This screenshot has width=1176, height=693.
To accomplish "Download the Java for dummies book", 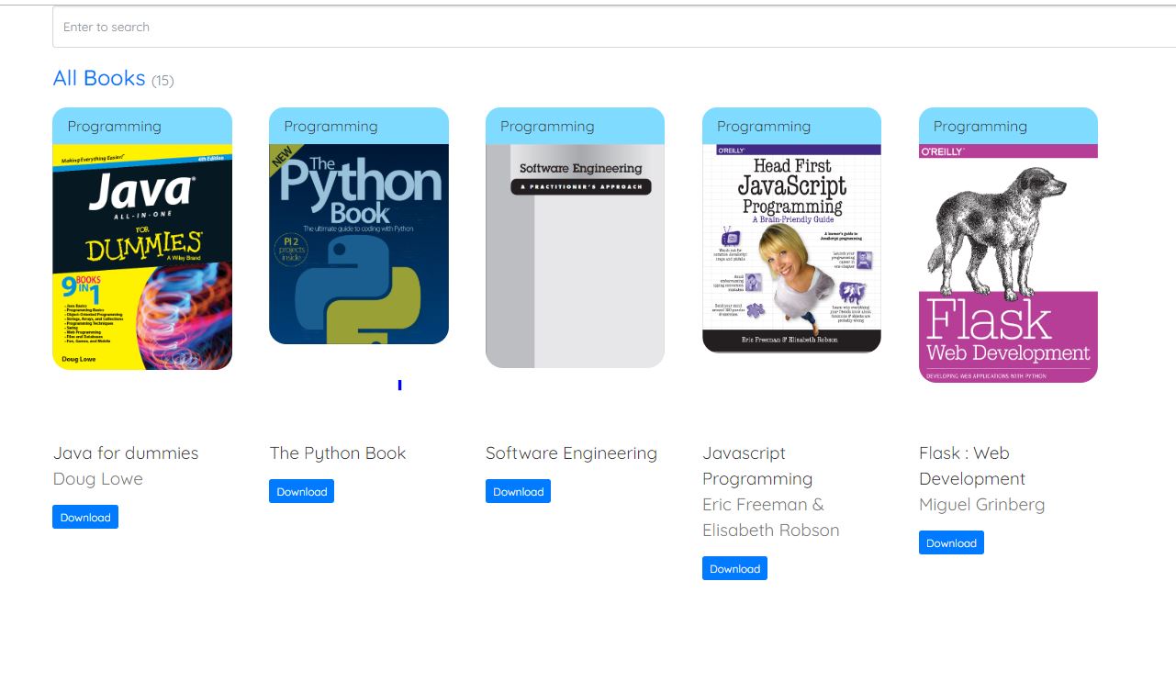I will (x=85, y=518).
